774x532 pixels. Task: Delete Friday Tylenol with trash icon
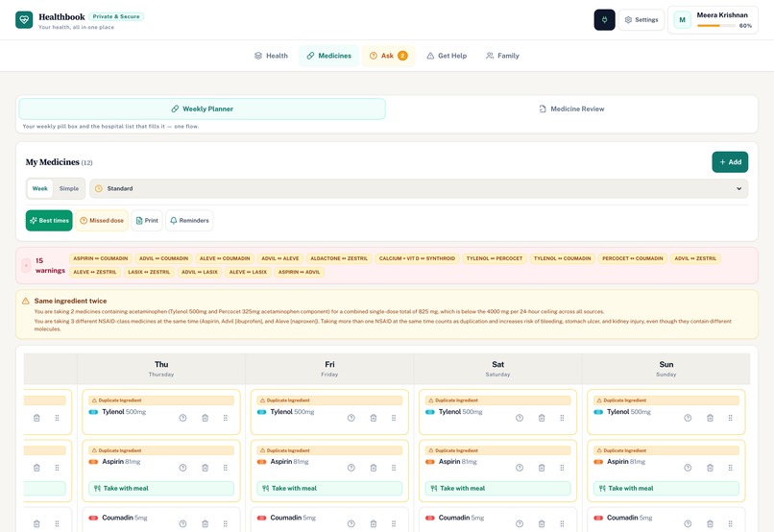point(374,418)
